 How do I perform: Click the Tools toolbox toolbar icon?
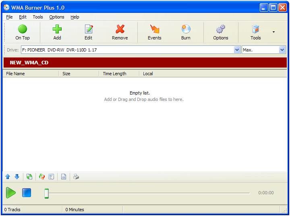[256, 29]
